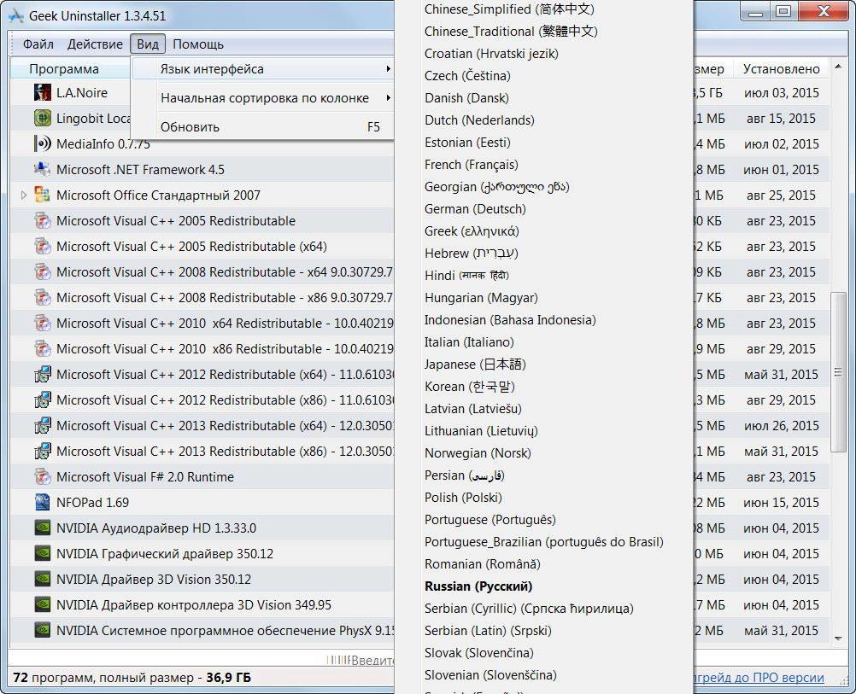
Task: Click the program list scrollbar thumb
Action: [837, 372]
